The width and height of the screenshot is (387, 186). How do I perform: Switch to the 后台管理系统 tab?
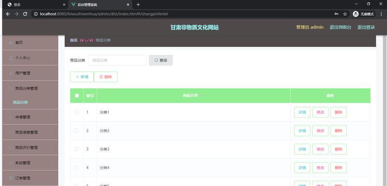coord(100,5)
